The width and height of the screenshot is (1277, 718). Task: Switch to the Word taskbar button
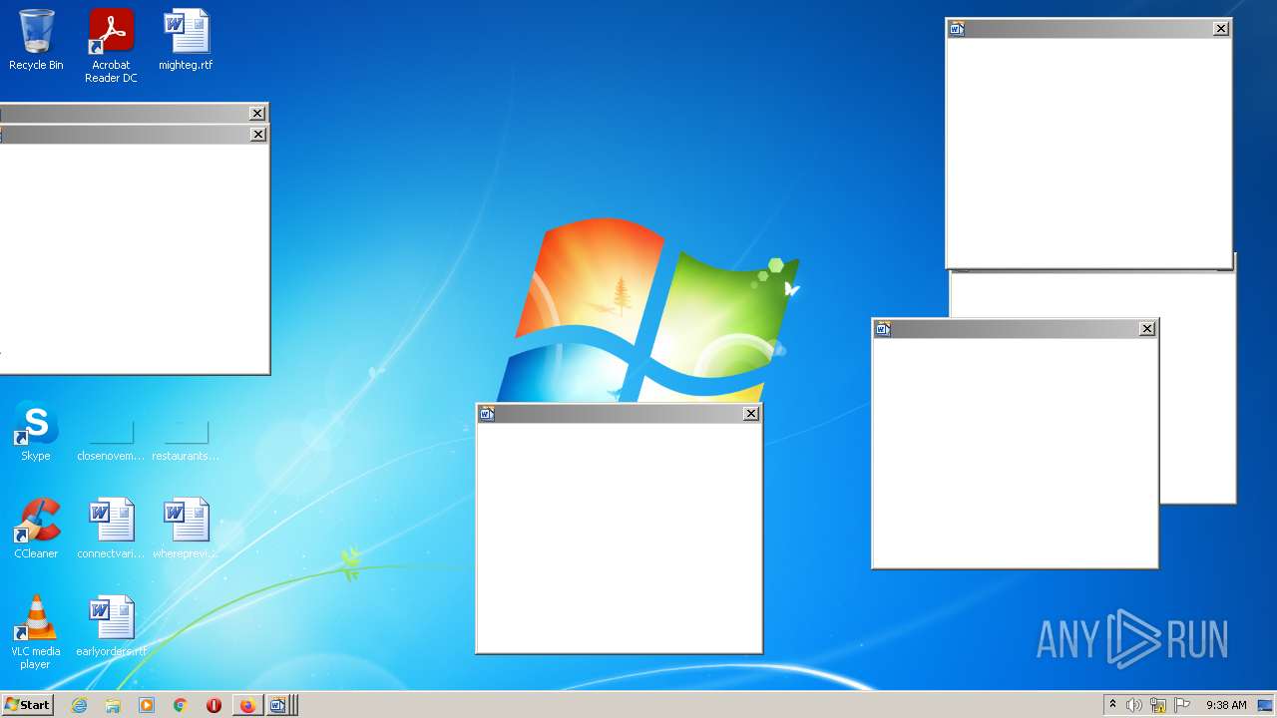[x=278, y=705]
